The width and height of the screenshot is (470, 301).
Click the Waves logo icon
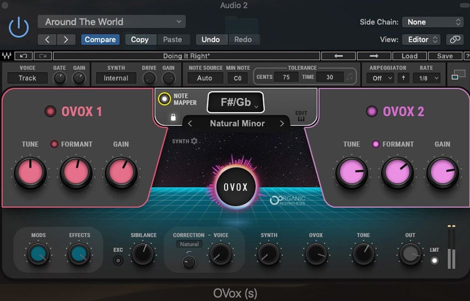6,56
